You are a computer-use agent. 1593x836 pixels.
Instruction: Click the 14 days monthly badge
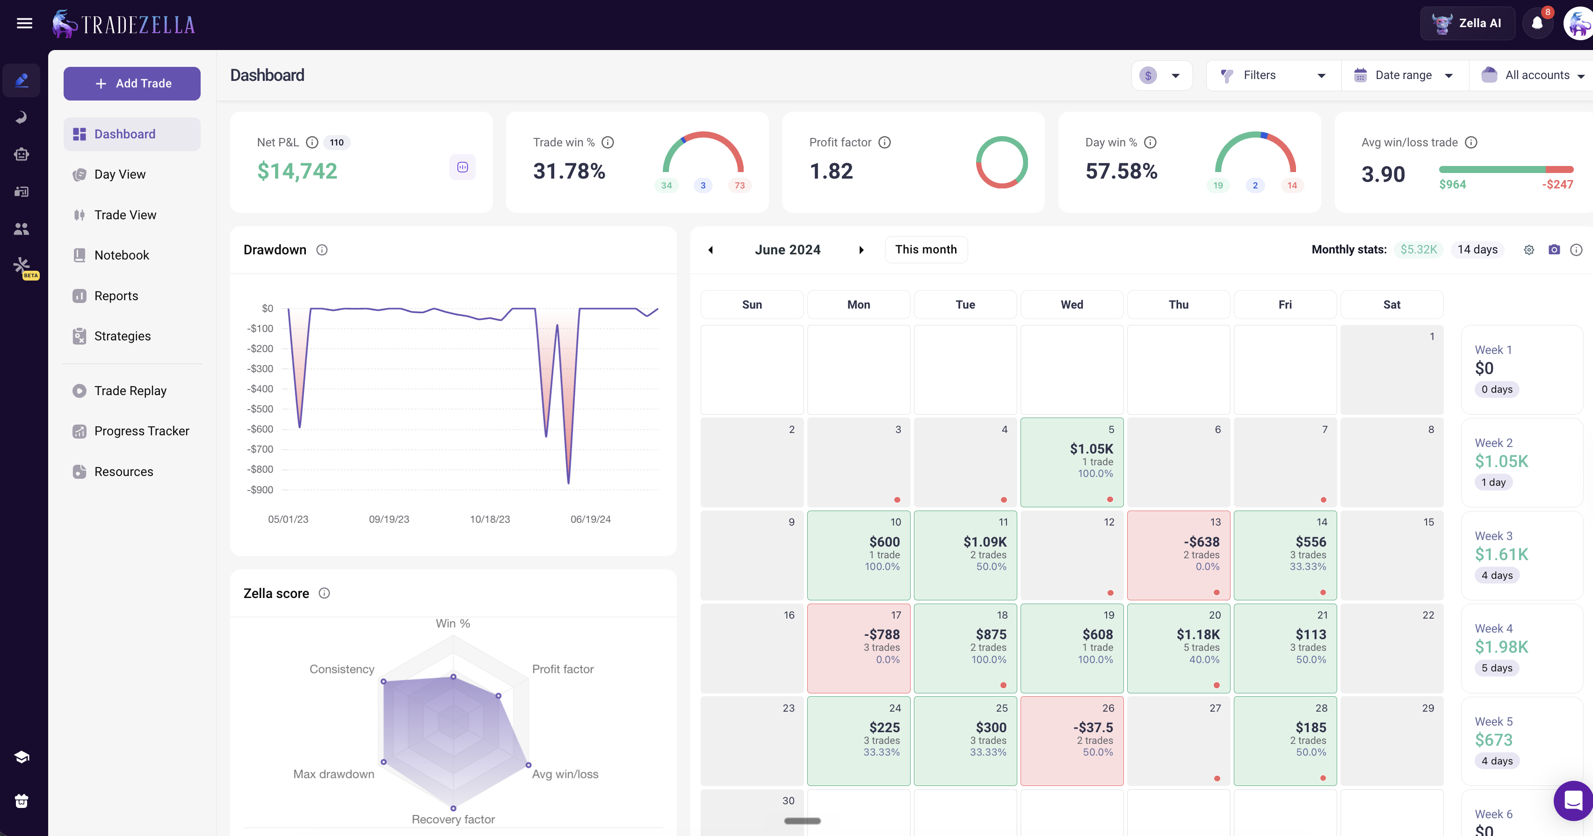click(1477, 249)
